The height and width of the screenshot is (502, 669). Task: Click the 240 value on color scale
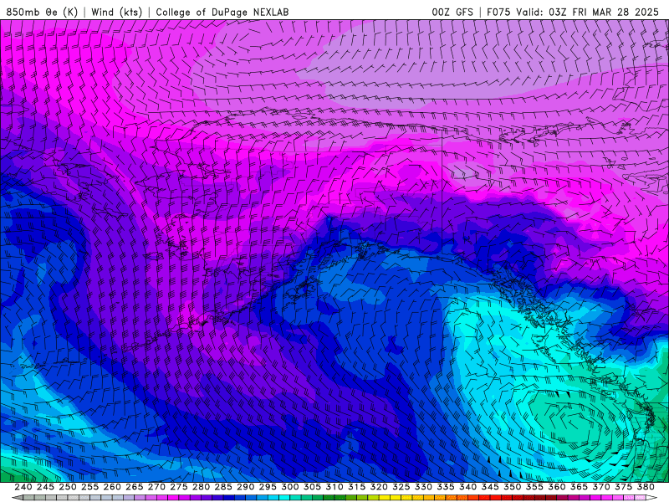[23, 487]
